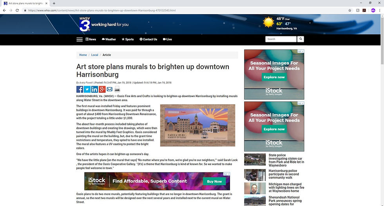This screenshot has width=384, height=206.
Task: Reload the page
Action: click(x=17, y=10)
